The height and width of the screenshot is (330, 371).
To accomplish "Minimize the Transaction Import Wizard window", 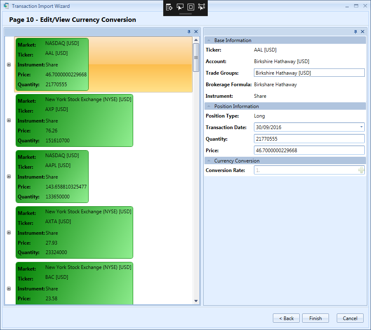I will (x=347, y=6).
